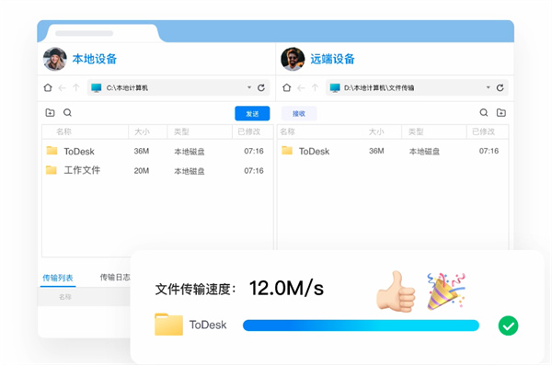Click the blue 发送 send button
The height and width of the screenshot is (365, 552).
[252, 114]
